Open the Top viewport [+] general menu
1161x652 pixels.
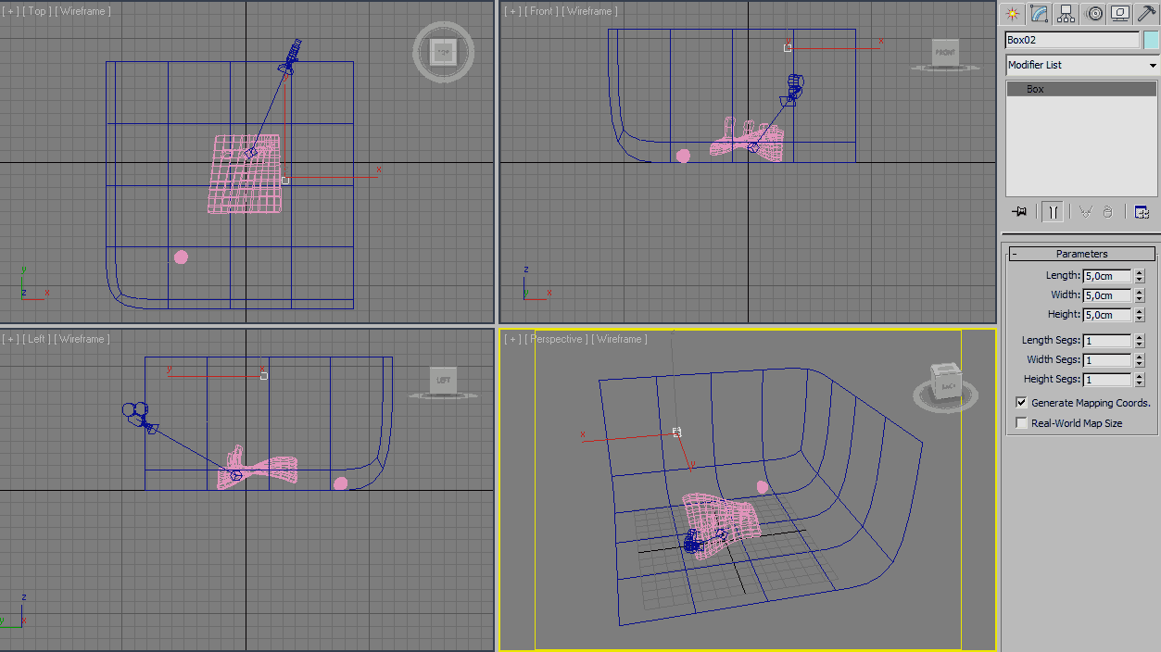click(11, 11)
